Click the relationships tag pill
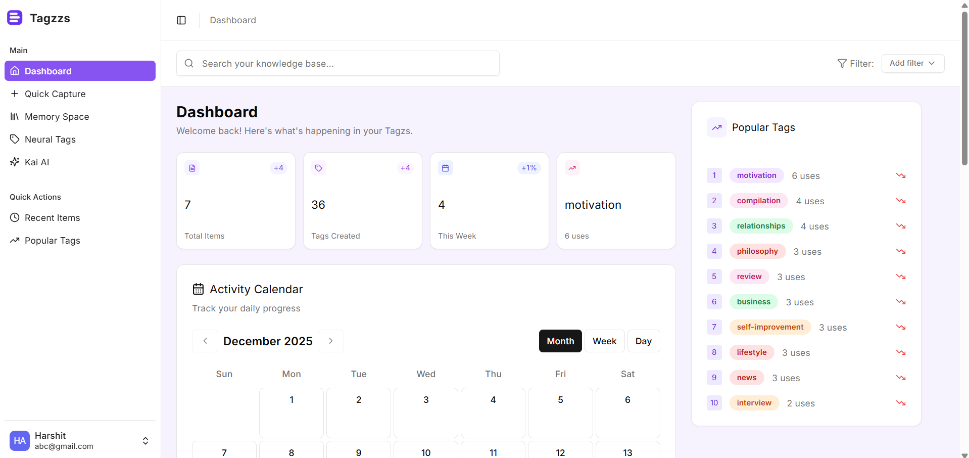 pyautogui.click(x=761, y=226)
